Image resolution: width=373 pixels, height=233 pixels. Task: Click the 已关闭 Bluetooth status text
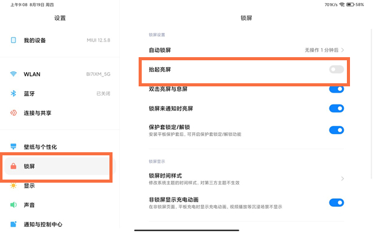(103, 94)
